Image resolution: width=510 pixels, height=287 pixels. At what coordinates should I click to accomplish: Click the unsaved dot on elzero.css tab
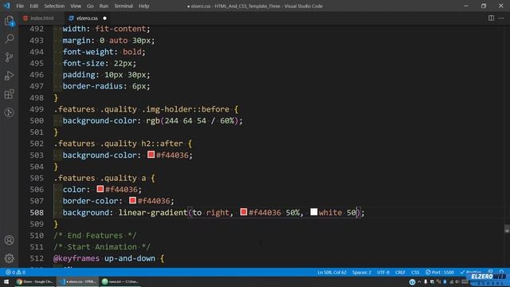[x=104, y=18]
